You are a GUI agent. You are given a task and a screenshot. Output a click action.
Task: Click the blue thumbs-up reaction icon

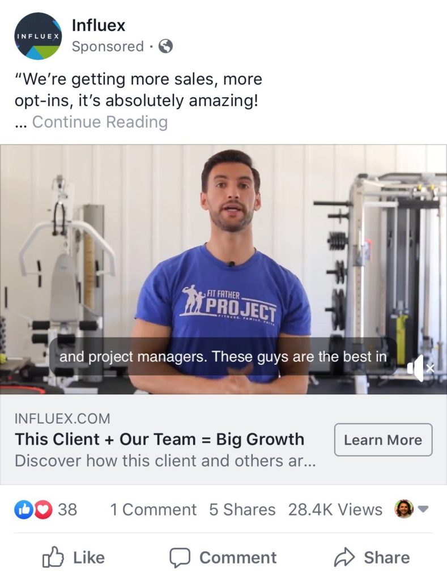[24, 509]
